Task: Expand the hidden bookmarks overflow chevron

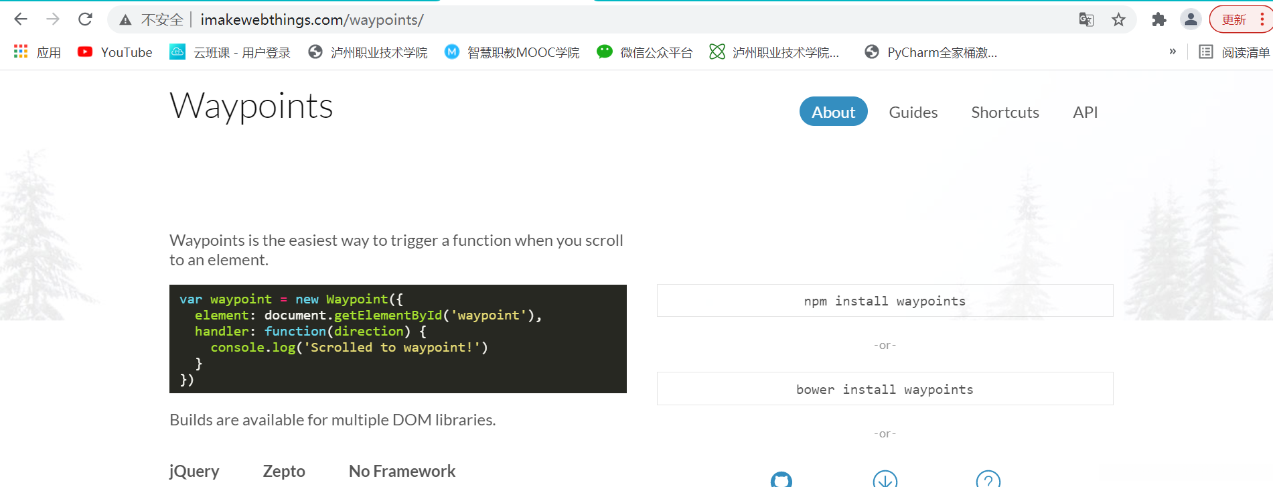Action: [1173, 52]
